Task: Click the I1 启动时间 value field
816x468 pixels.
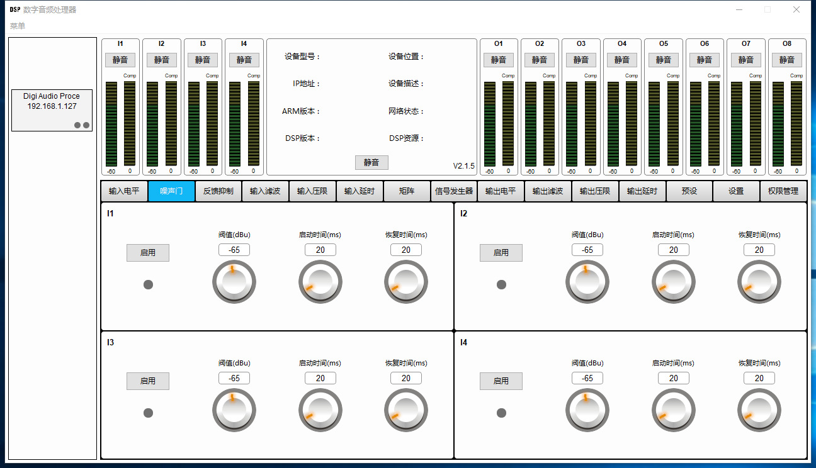Action: coord(320,250)
